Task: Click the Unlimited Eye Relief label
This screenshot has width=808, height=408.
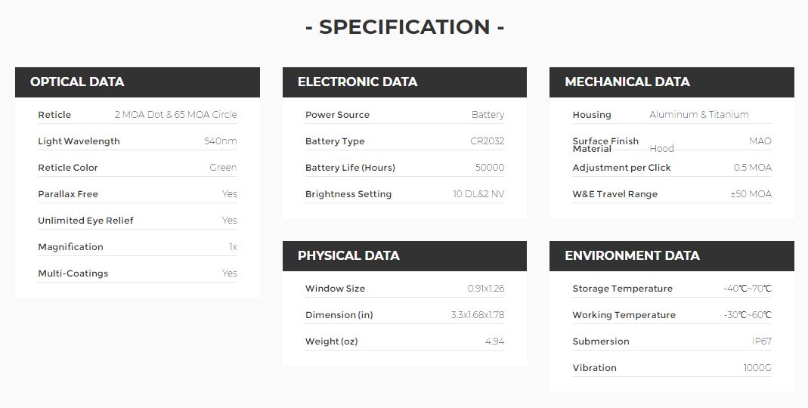Action: tap(85, 221)
